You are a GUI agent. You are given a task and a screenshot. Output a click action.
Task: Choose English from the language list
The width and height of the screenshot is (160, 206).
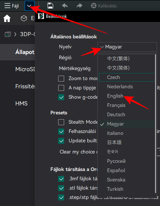click(115, 96)
